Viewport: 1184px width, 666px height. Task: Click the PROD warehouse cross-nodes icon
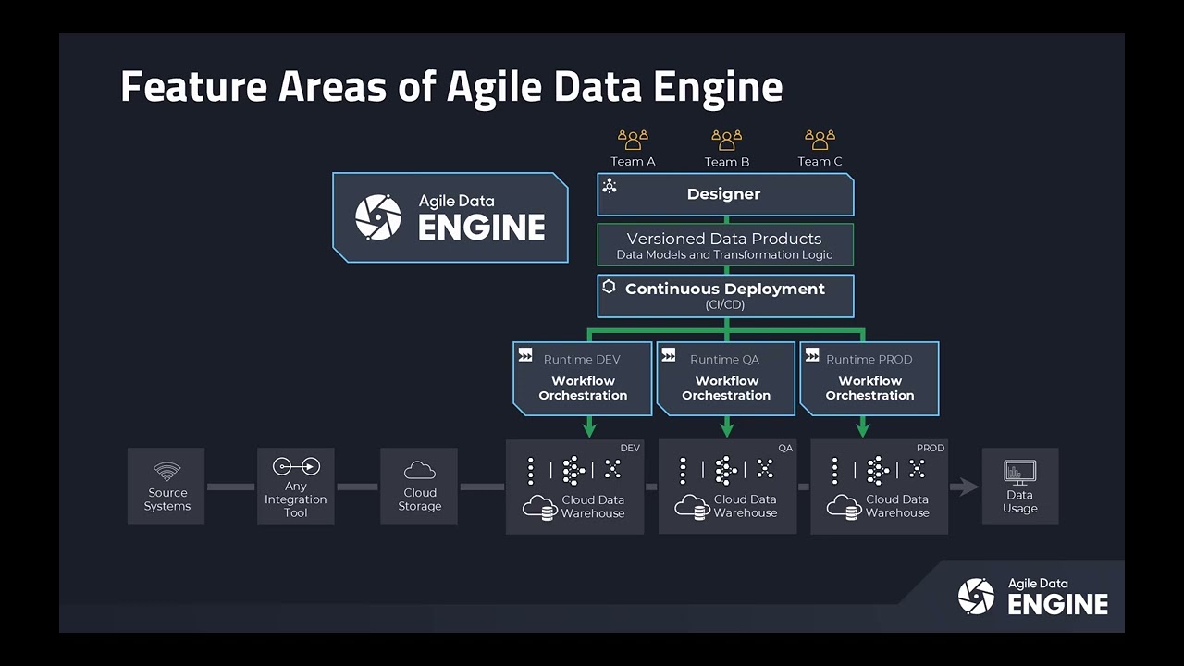[x=917, y=469]
